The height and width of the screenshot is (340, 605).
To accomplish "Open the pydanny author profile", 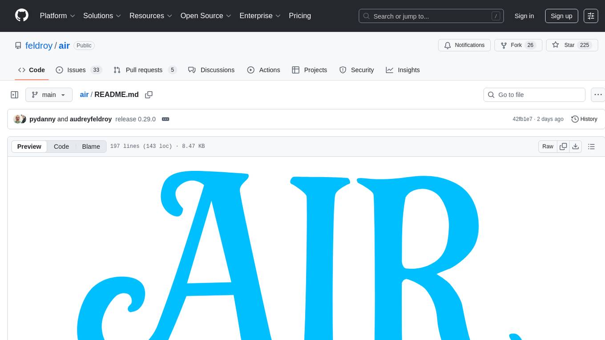I will (42, 119).
